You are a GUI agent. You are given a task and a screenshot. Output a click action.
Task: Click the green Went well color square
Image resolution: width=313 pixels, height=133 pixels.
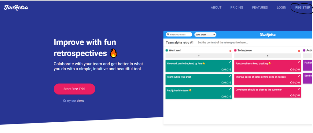(167, 50)
